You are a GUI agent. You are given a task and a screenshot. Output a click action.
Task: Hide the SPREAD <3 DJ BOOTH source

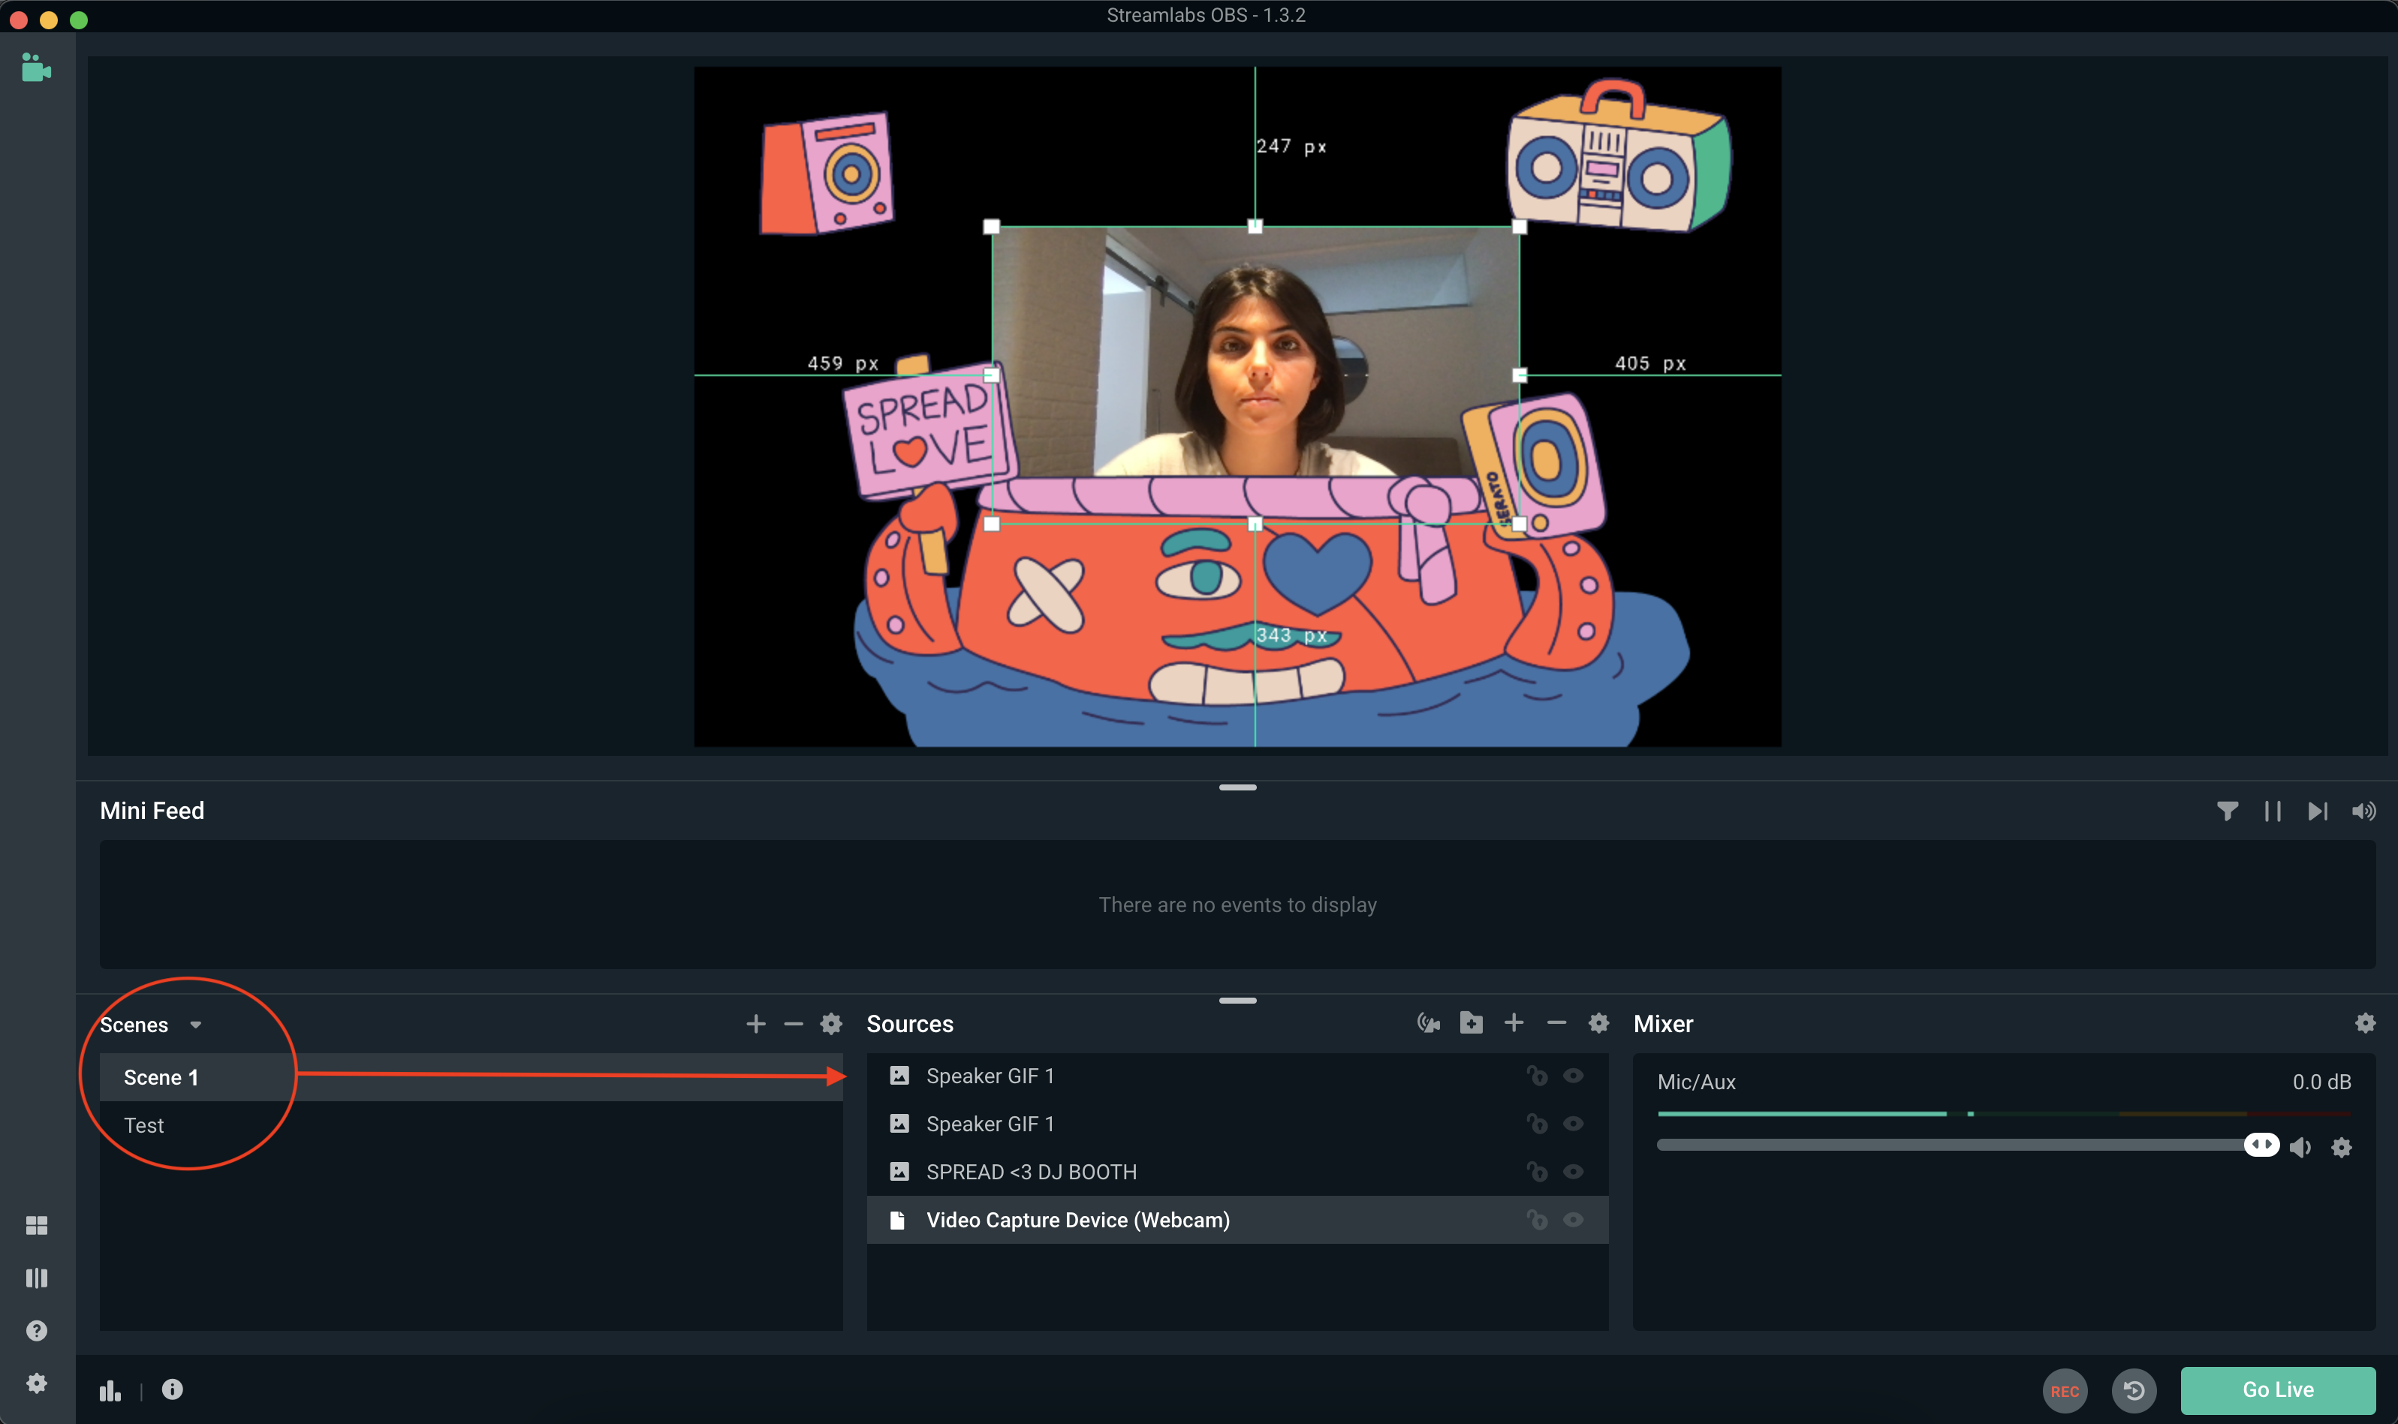click(x=1574, y=1172)
